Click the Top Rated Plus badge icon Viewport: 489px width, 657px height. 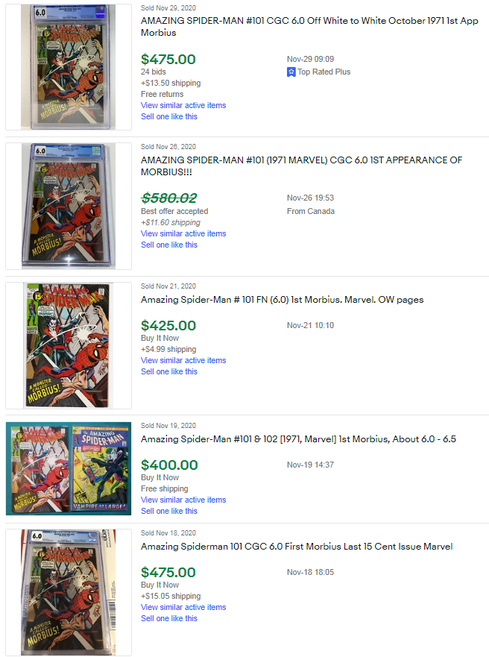(x=291, y=72)
